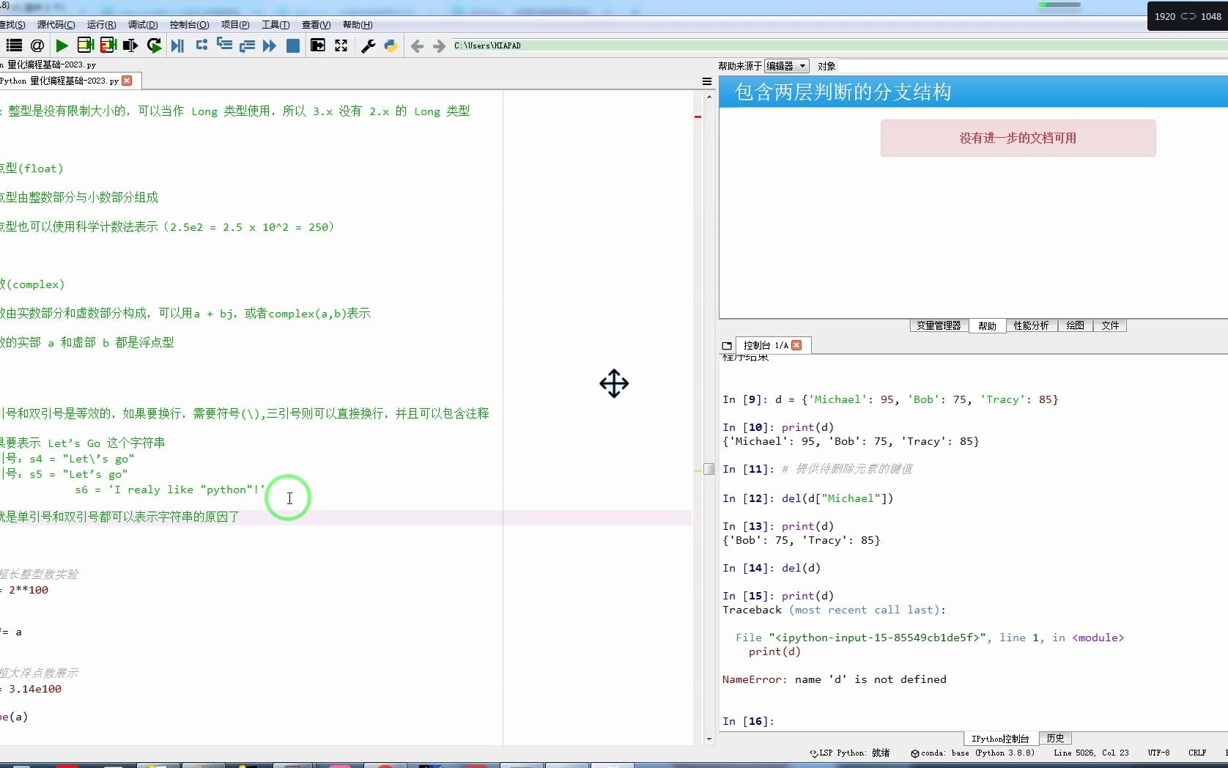This screenshot has width=1228, height=768.
Task: Re-run the last script
Action: point(154,45)
